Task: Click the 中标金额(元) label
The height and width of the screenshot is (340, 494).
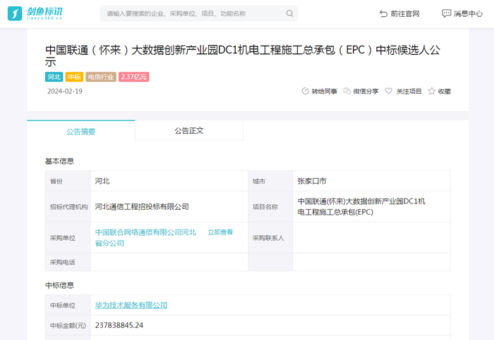Action: [68, 325]
